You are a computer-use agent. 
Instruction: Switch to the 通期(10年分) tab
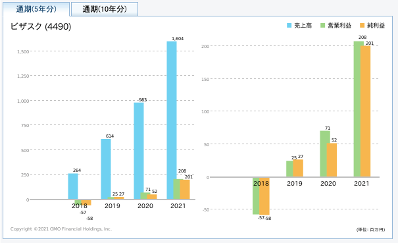tap(105, 9)
